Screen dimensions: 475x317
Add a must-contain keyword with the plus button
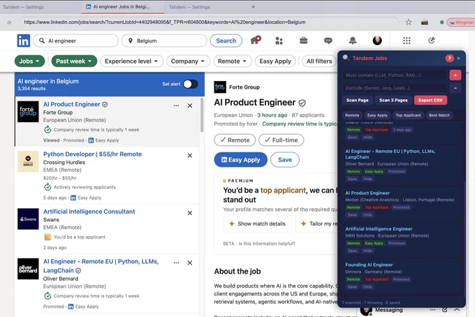455,75
